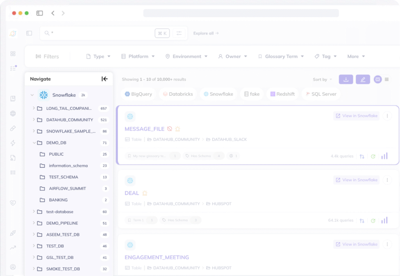
Task: Open View in Snowflake for DEAL
Action: [356, 180]
